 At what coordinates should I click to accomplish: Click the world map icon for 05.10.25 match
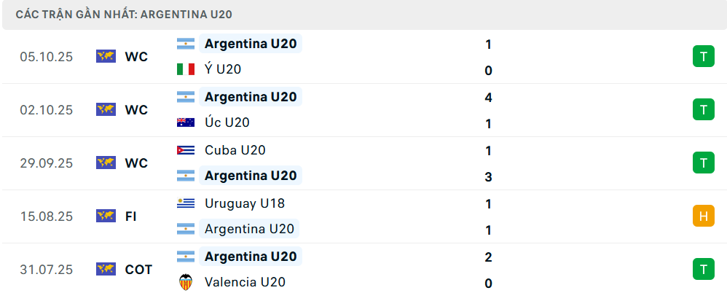(106, 56)
